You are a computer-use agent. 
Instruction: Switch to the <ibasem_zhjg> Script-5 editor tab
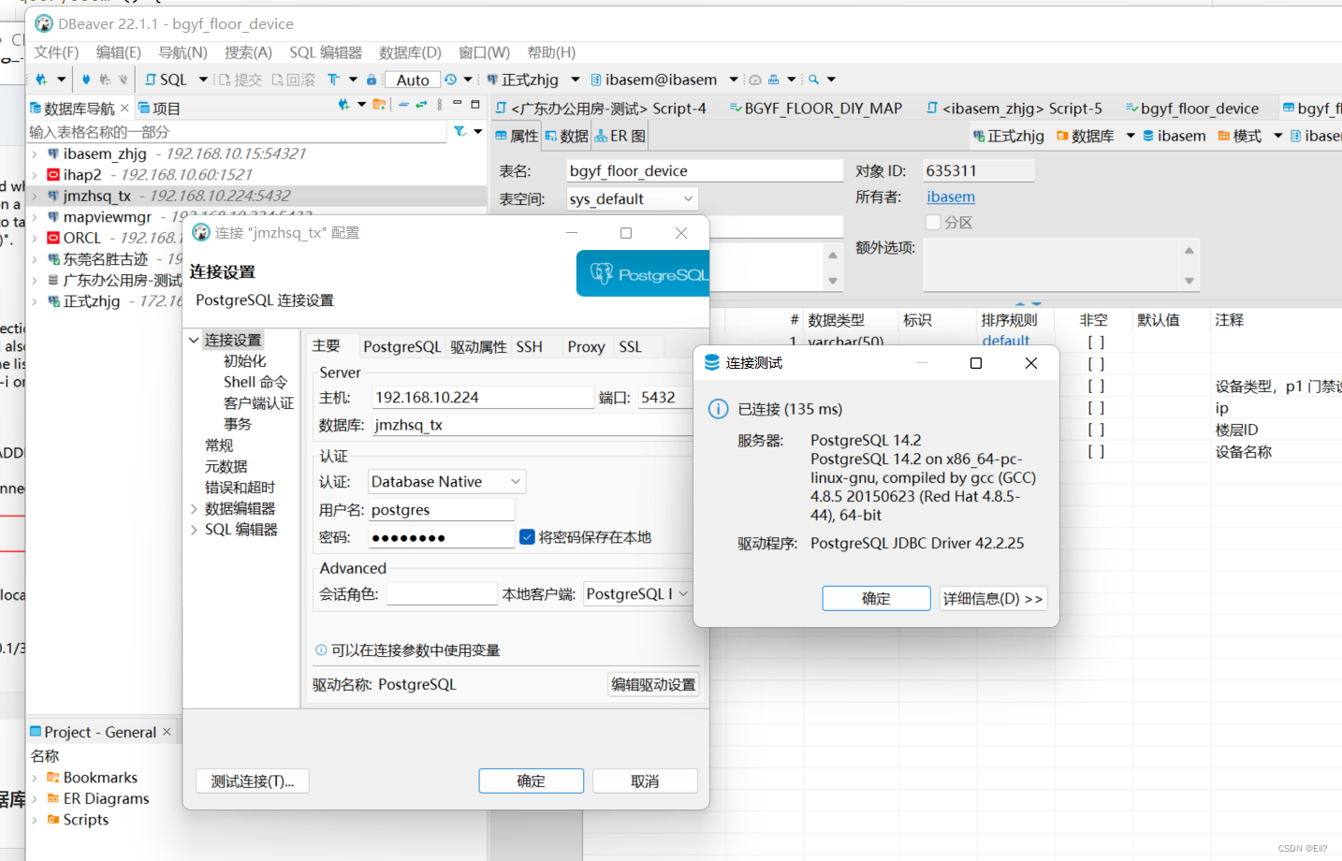pyautogui.click(x=1014, y=109)
